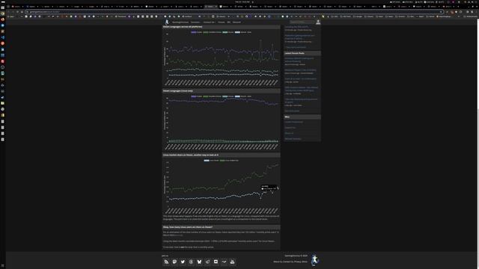Screen dimensions: 479x269
Task: Toggle Spanish - Spain in Linux-only chart legend
Action: tap(243, 96)
